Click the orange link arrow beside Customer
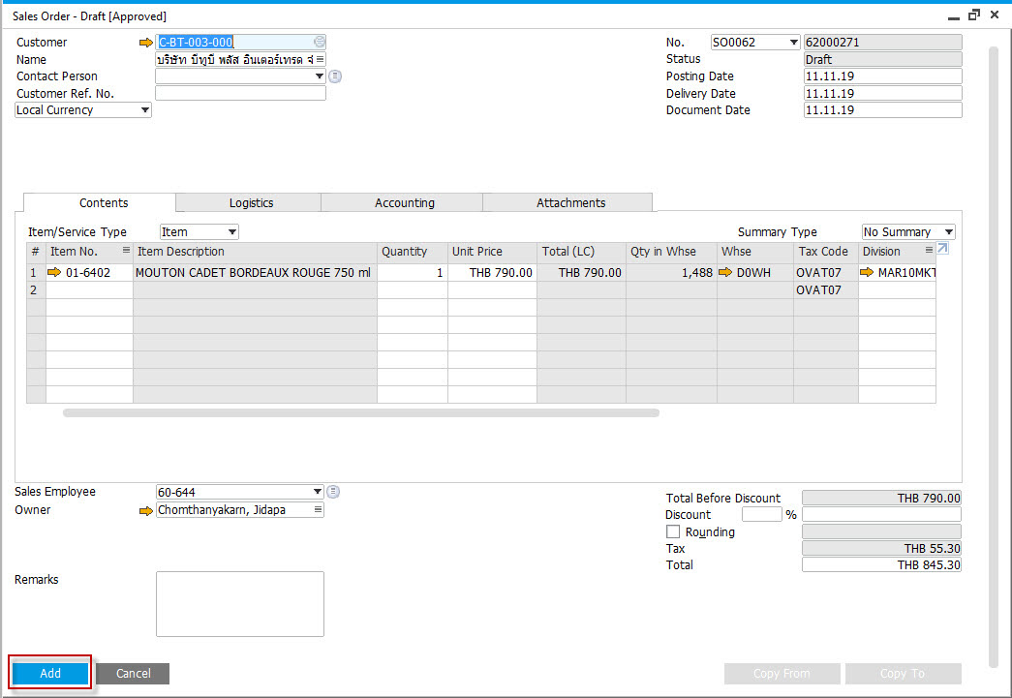Viewport: 1012px width, 698px height. [146, 43]
